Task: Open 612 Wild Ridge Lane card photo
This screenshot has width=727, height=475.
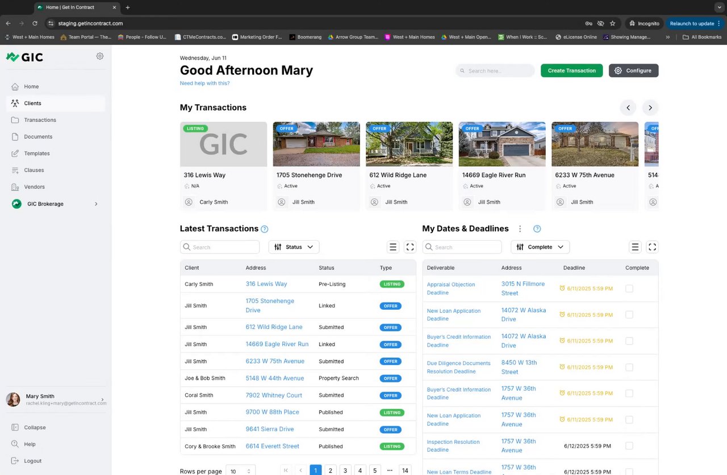Action: [x=409, y=144]
